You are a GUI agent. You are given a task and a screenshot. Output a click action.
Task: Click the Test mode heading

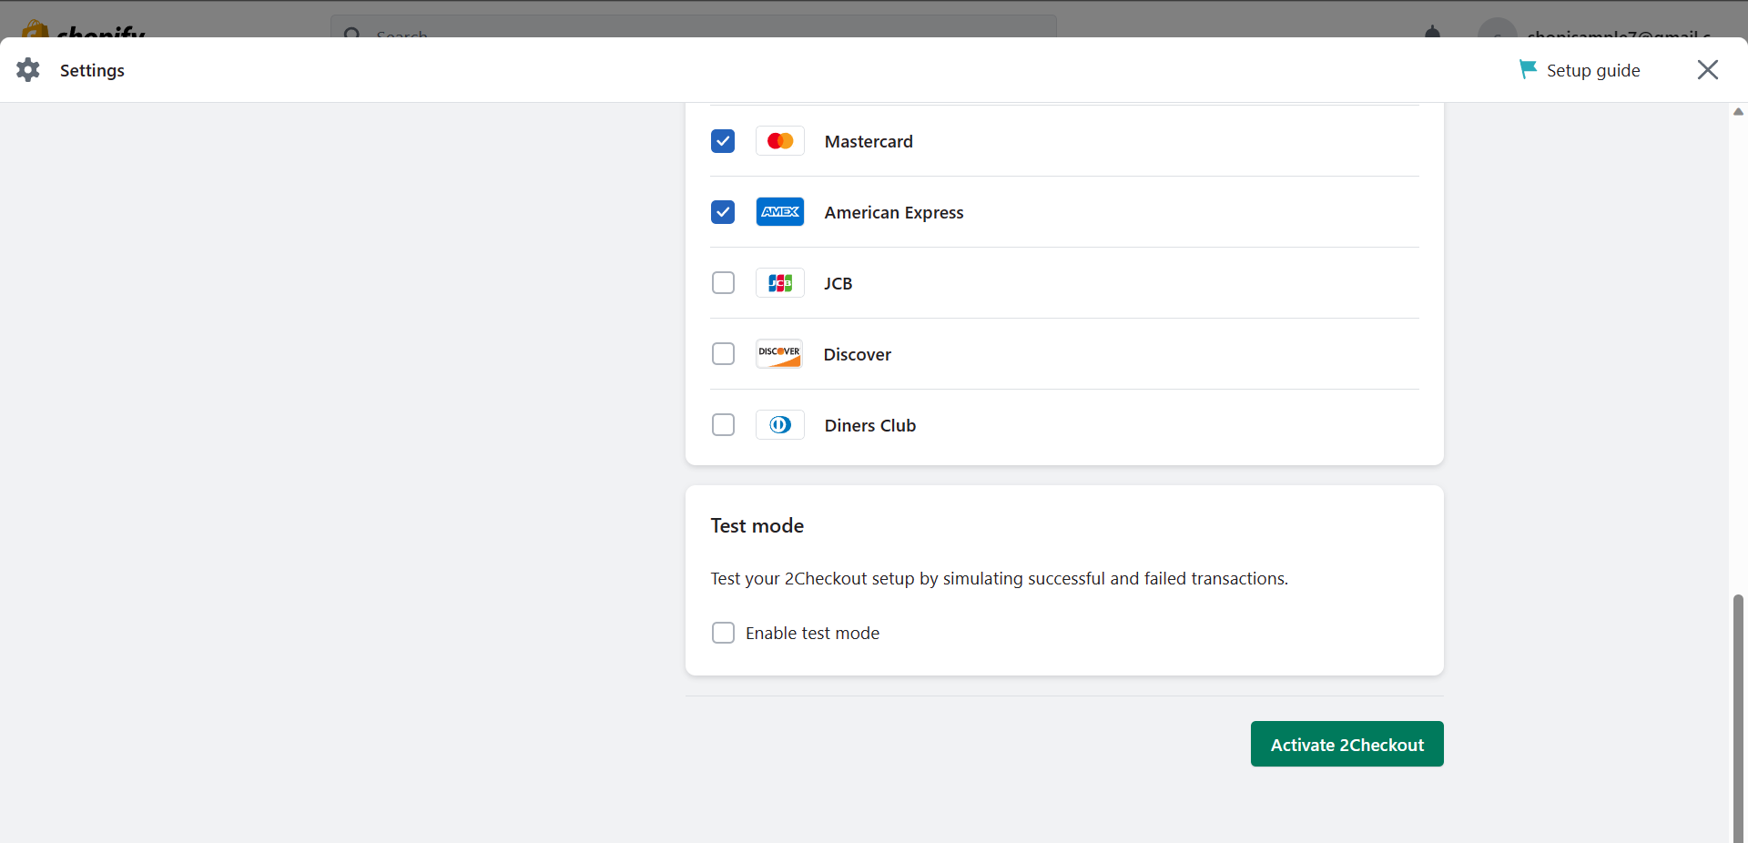757,525
